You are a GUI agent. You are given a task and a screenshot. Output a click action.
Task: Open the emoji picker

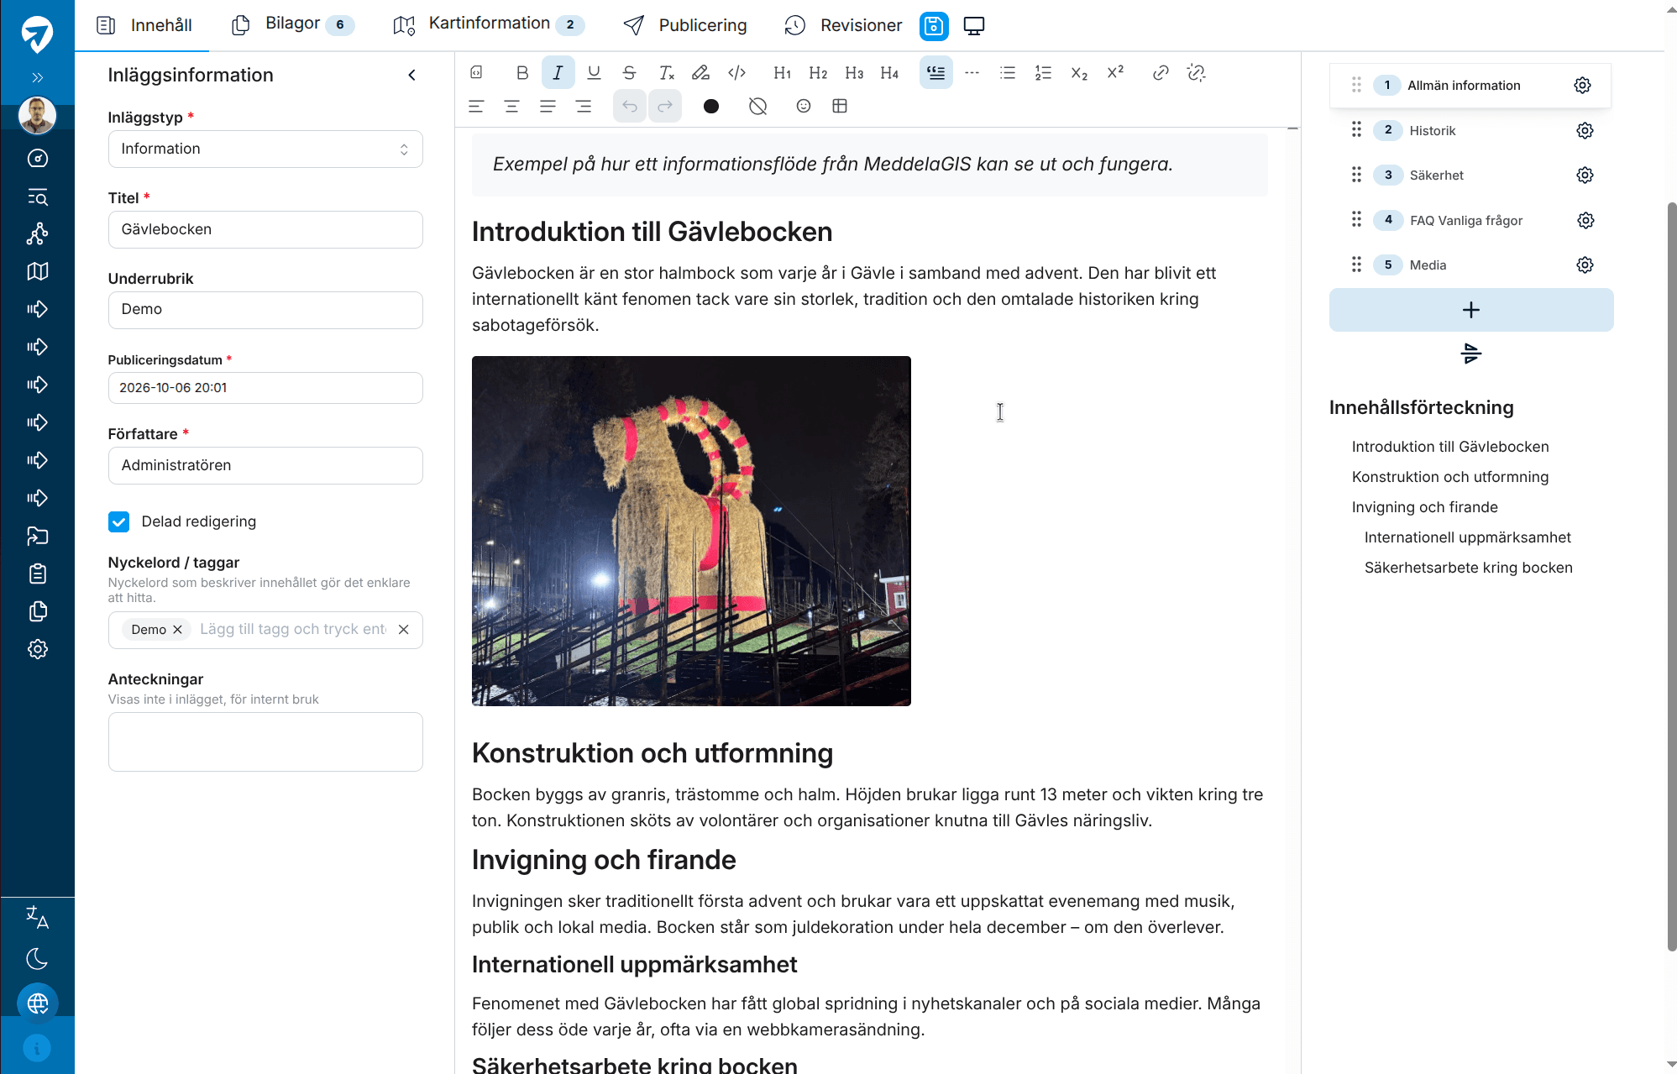pos(804,106)
